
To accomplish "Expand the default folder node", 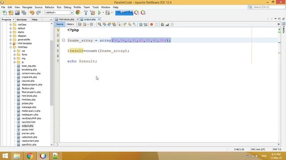I will [x=10, y=28].
